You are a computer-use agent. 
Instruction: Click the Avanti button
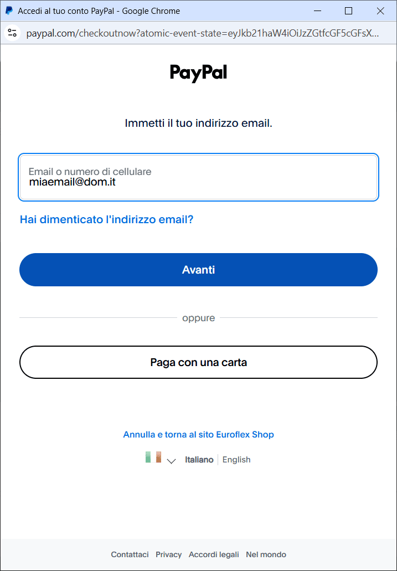(x=198, y=270)
